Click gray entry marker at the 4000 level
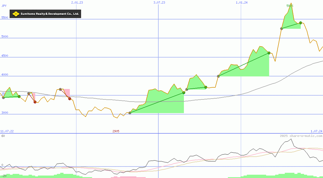323x178 pixels. 218,76
